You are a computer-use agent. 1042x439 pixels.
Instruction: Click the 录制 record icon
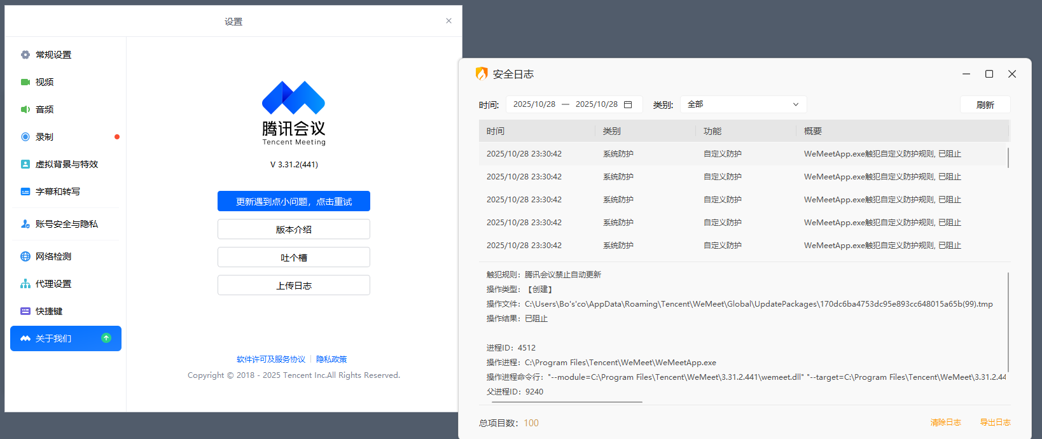tap(25, 137)
